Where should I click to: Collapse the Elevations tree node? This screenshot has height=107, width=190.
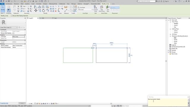[170, 36]
